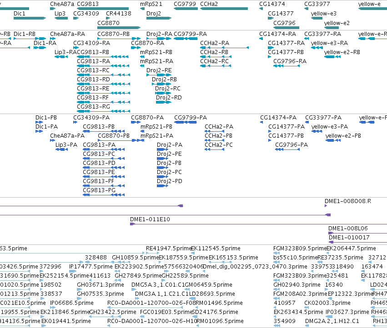Select the "CG9813-RD" transcript label
This screenshot has height=328, width=387.
[x=93, y=80]
